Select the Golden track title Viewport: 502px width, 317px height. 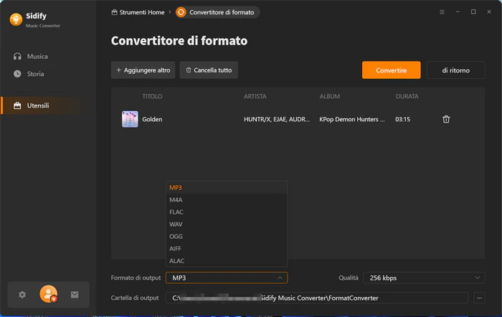tap(152, 119)
